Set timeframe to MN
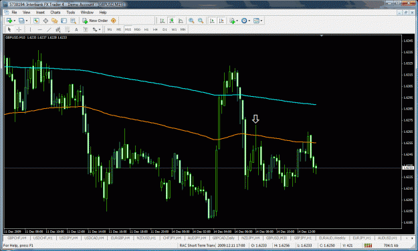The image size is (418, 251). tap(183, 29)
